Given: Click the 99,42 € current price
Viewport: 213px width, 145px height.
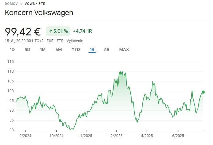Looking at the screenshot, I should point(23,31).
